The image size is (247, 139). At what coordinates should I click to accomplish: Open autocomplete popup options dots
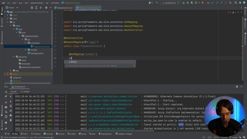click(134, 66)
